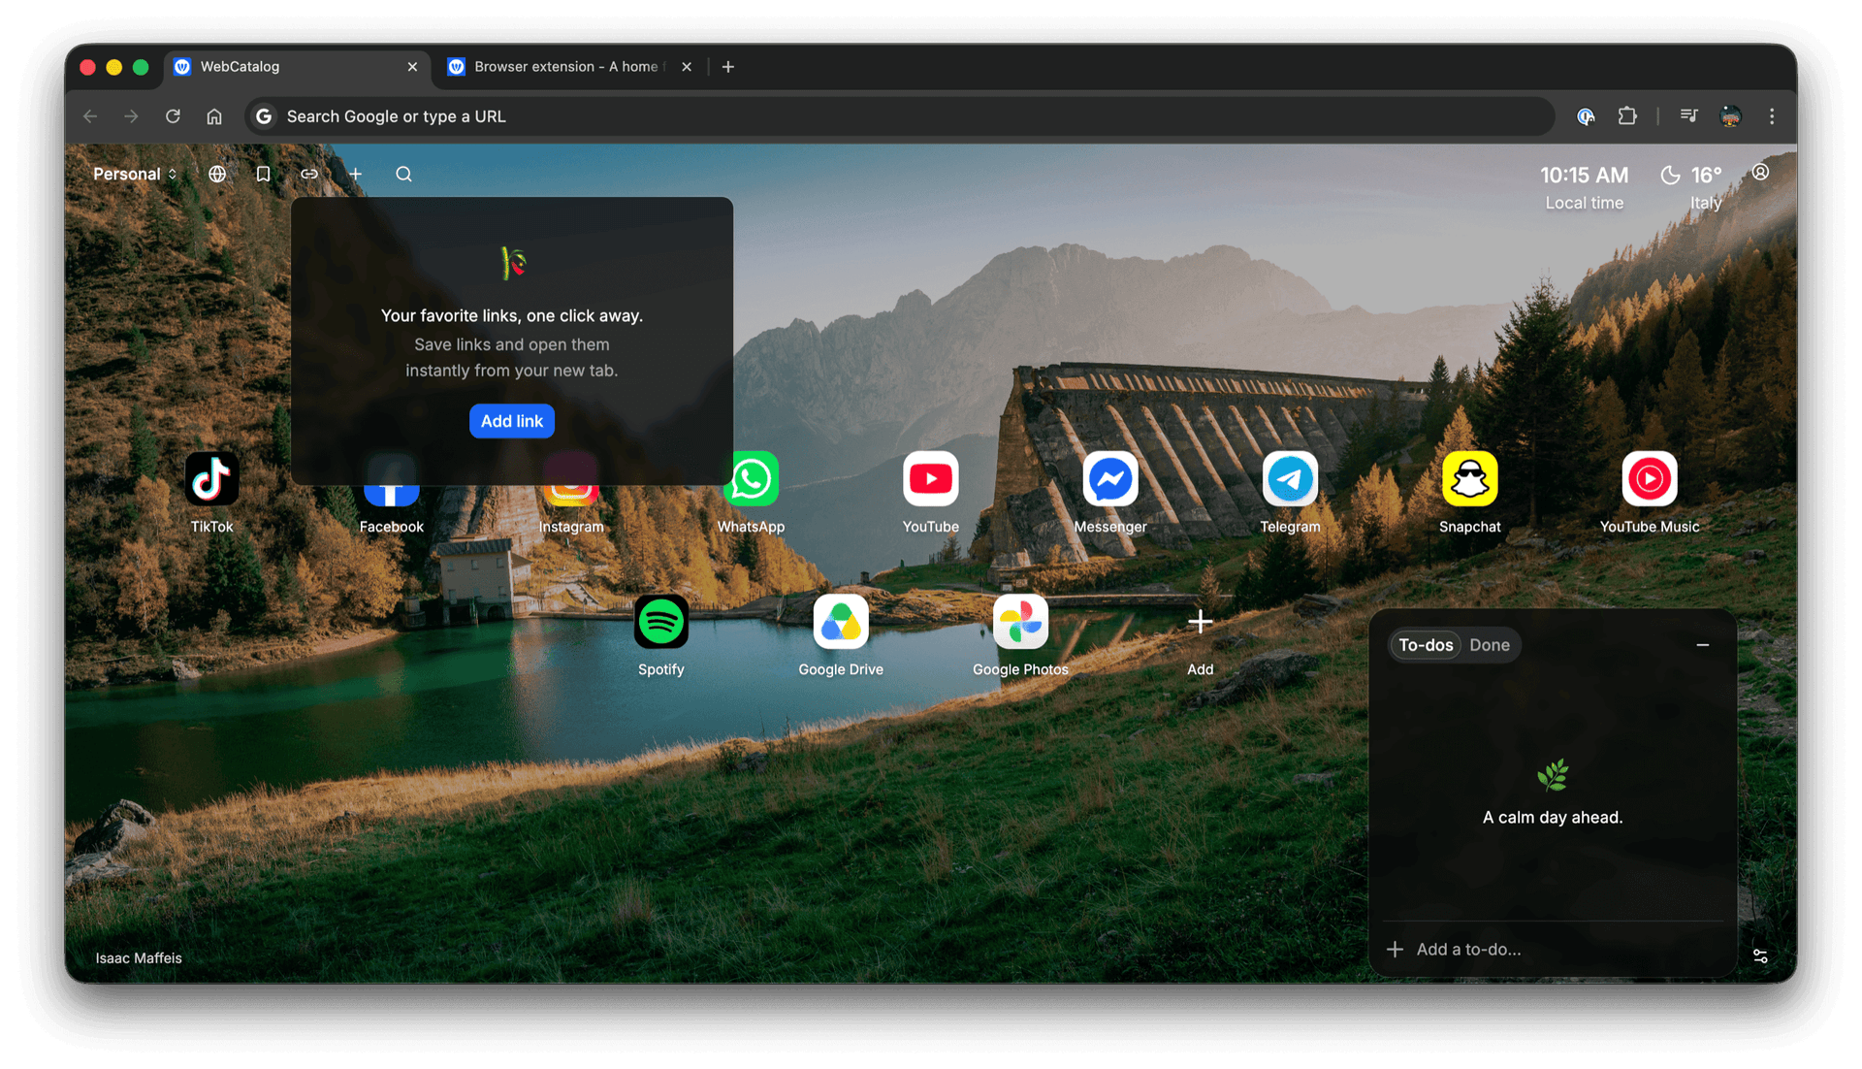1862x1069 pixels.
Task: Click the Add a to-do field
Action: click(x=1553, y=949)
